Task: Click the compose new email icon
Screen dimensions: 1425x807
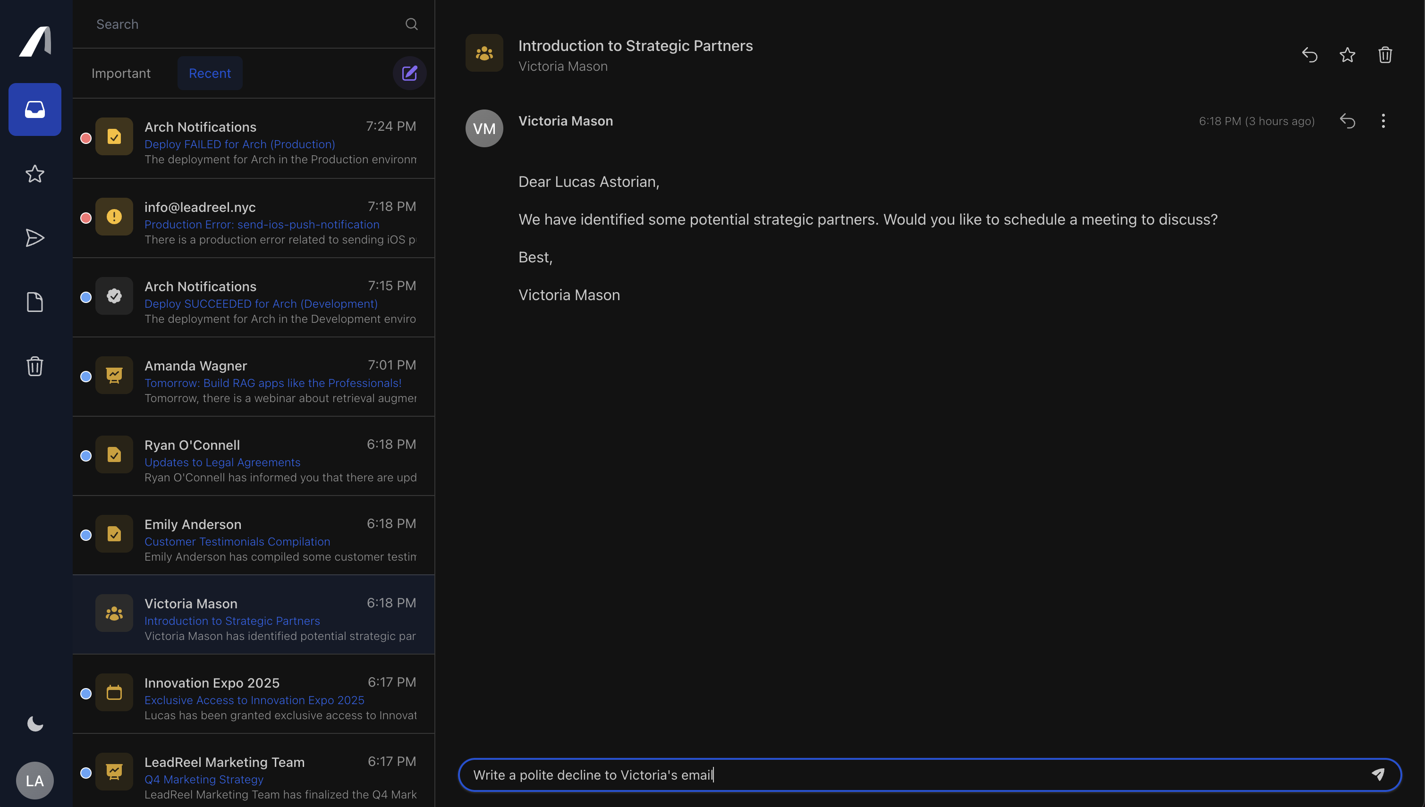Action: click(x=409, y=73)
